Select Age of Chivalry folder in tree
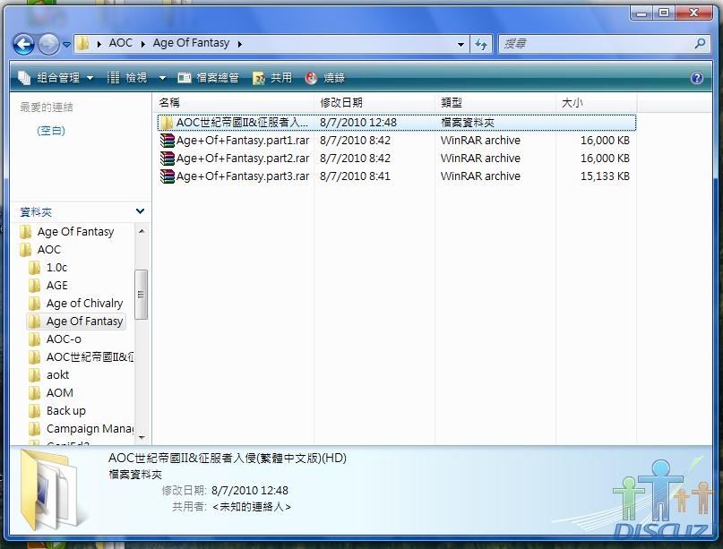The width and height of the screenshot is (723, 549). (75, 304)
